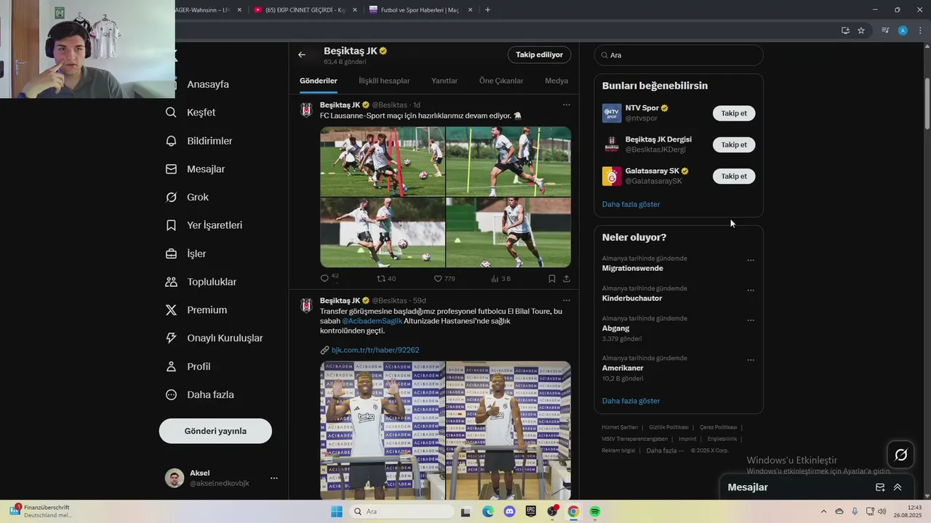931x523 pixels.
Task: Follow Galatasaray SK with Takip et
Action: coord(734,176)
